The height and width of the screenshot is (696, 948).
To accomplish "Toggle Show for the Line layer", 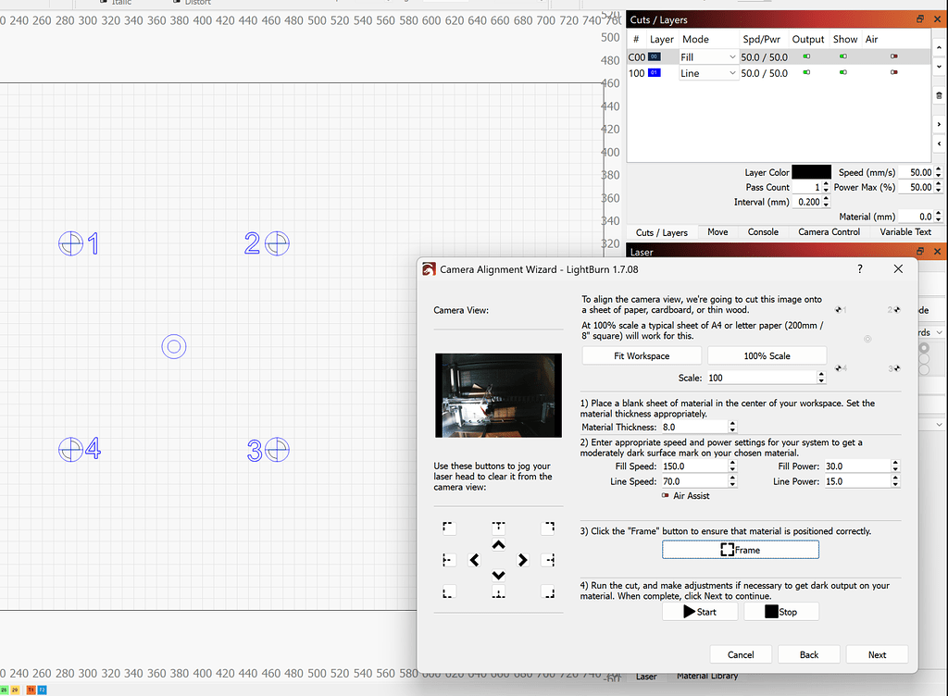I will tap(842, 73).
